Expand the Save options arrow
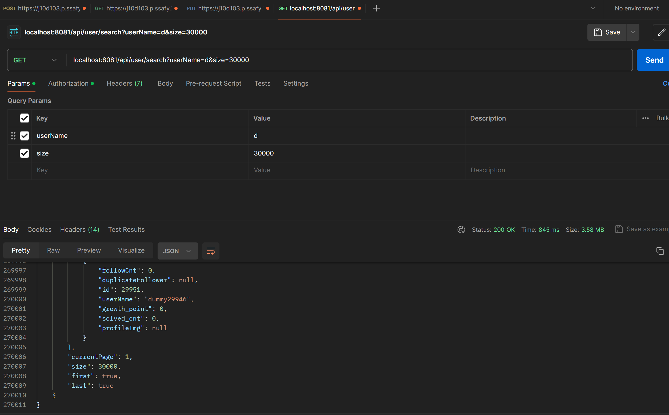The image size is (669, 415). point(633,32)
